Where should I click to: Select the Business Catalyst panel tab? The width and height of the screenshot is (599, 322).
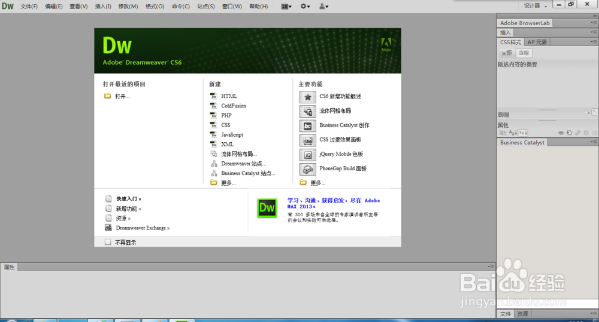[x=522, y=142]
